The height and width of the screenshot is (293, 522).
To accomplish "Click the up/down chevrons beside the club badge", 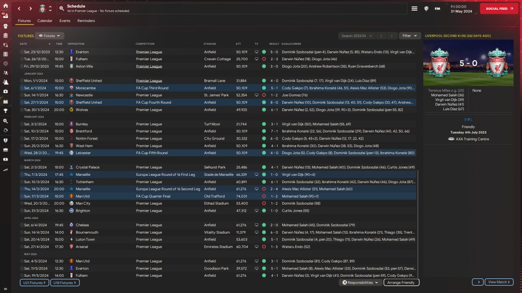I will point(50,9).
